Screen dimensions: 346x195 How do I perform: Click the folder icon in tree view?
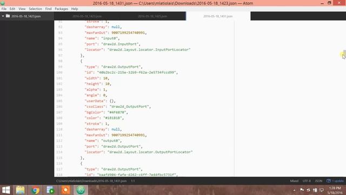(8, 16)
